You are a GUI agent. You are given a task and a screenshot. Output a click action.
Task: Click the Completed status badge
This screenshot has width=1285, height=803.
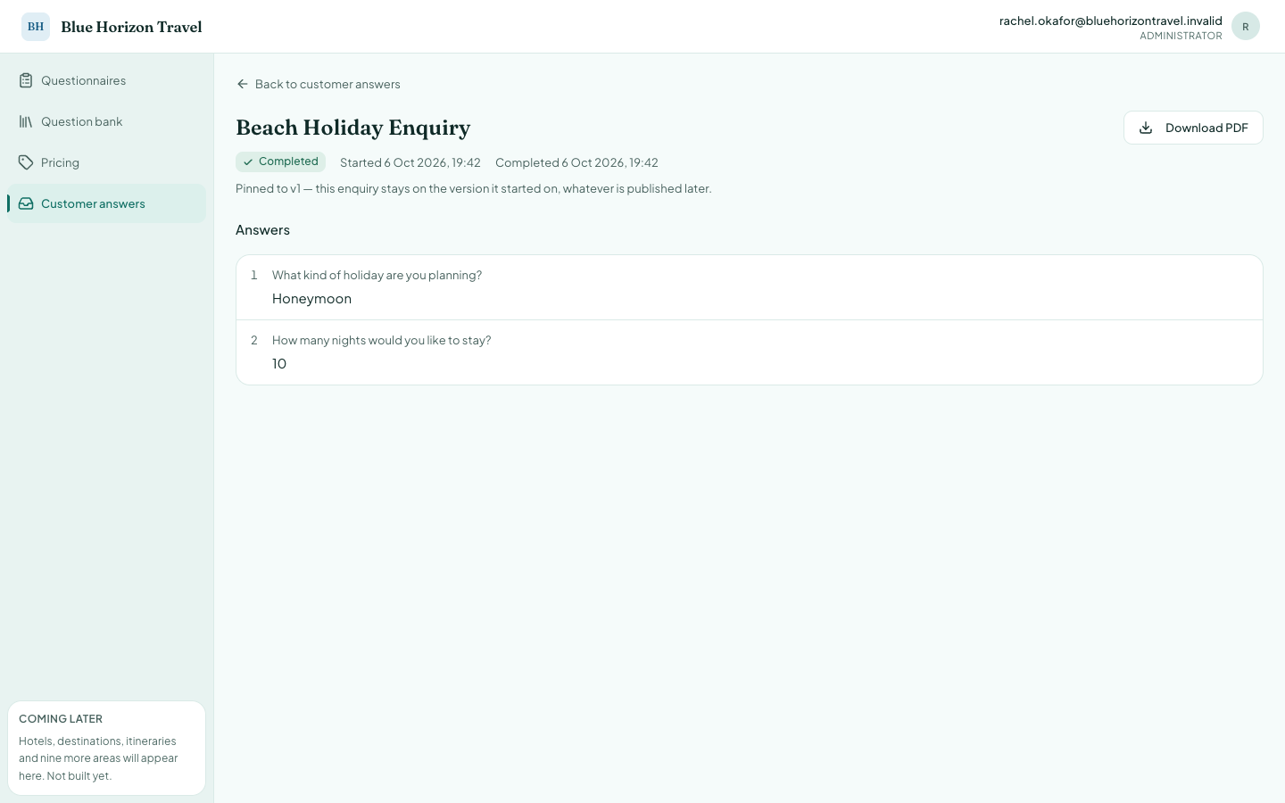pyautogui.click(x=280, y=161)
